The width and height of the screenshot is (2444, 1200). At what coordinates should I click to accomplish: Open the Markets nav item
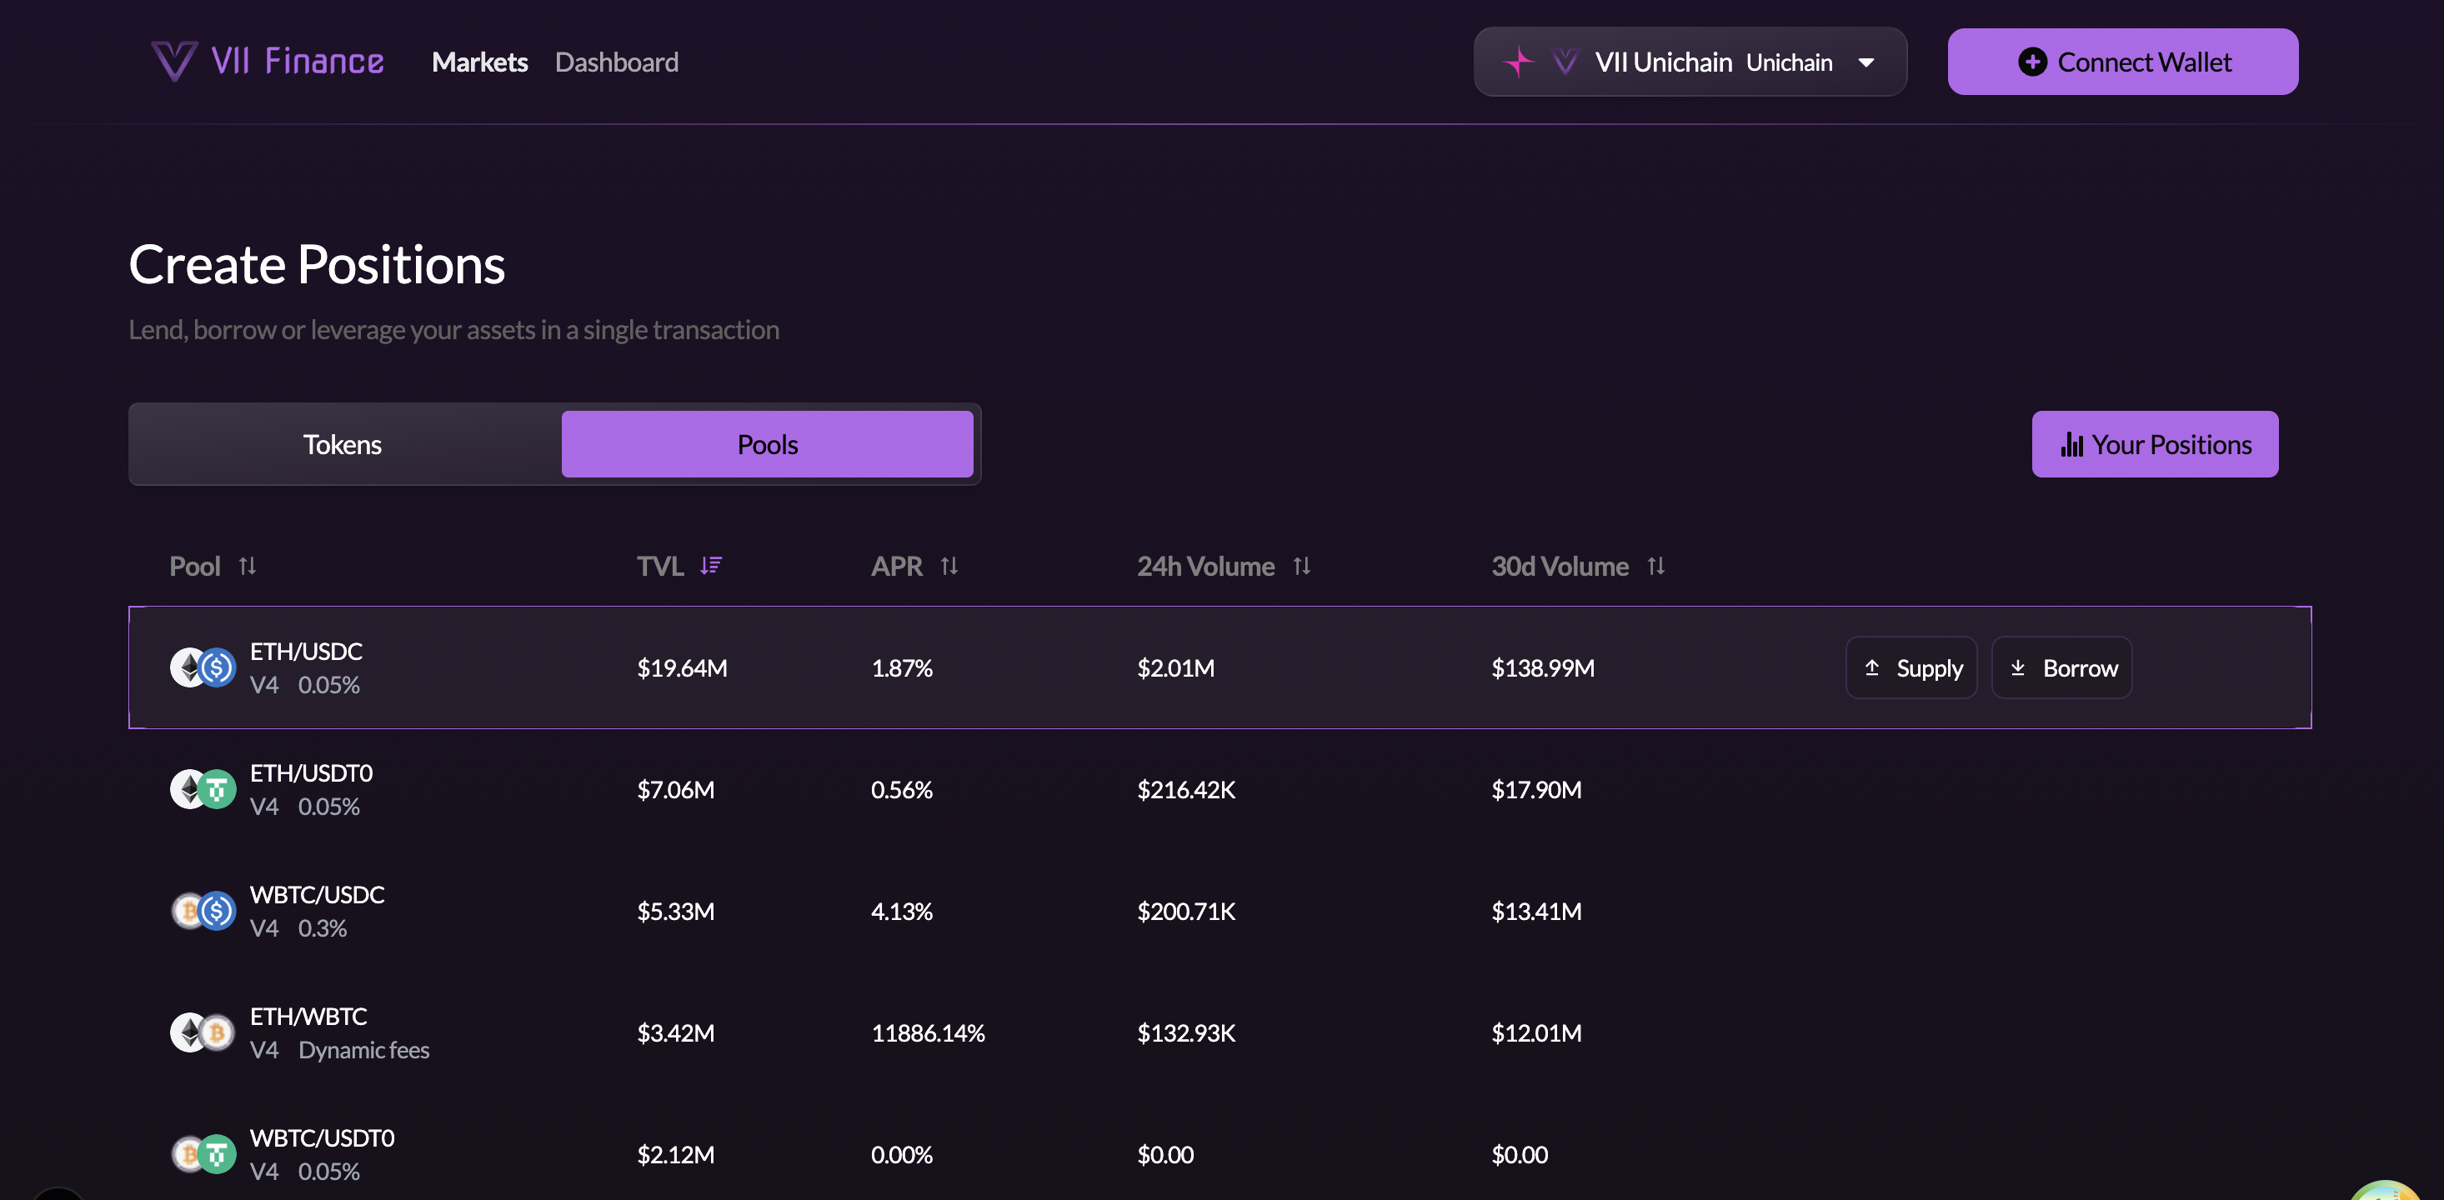pos(479,62)
